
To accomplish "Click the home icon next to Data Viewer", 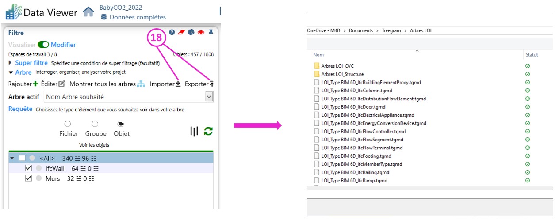I will click(x=88, y=12).
